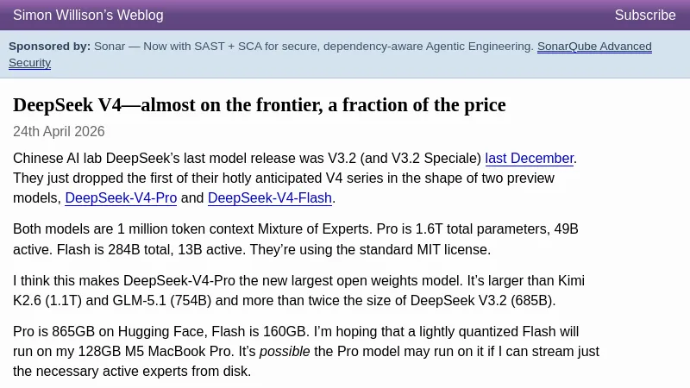The height and width of the screenshot is (388, 690).
Task: Click the paragraph beginning "Both models are"
Action: click(x=293, y=240)
